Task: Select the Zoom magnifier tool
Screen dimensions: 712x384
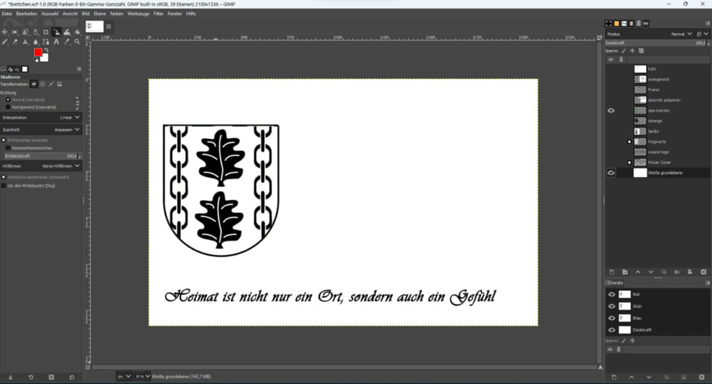Action: click(x=77, y=42)
